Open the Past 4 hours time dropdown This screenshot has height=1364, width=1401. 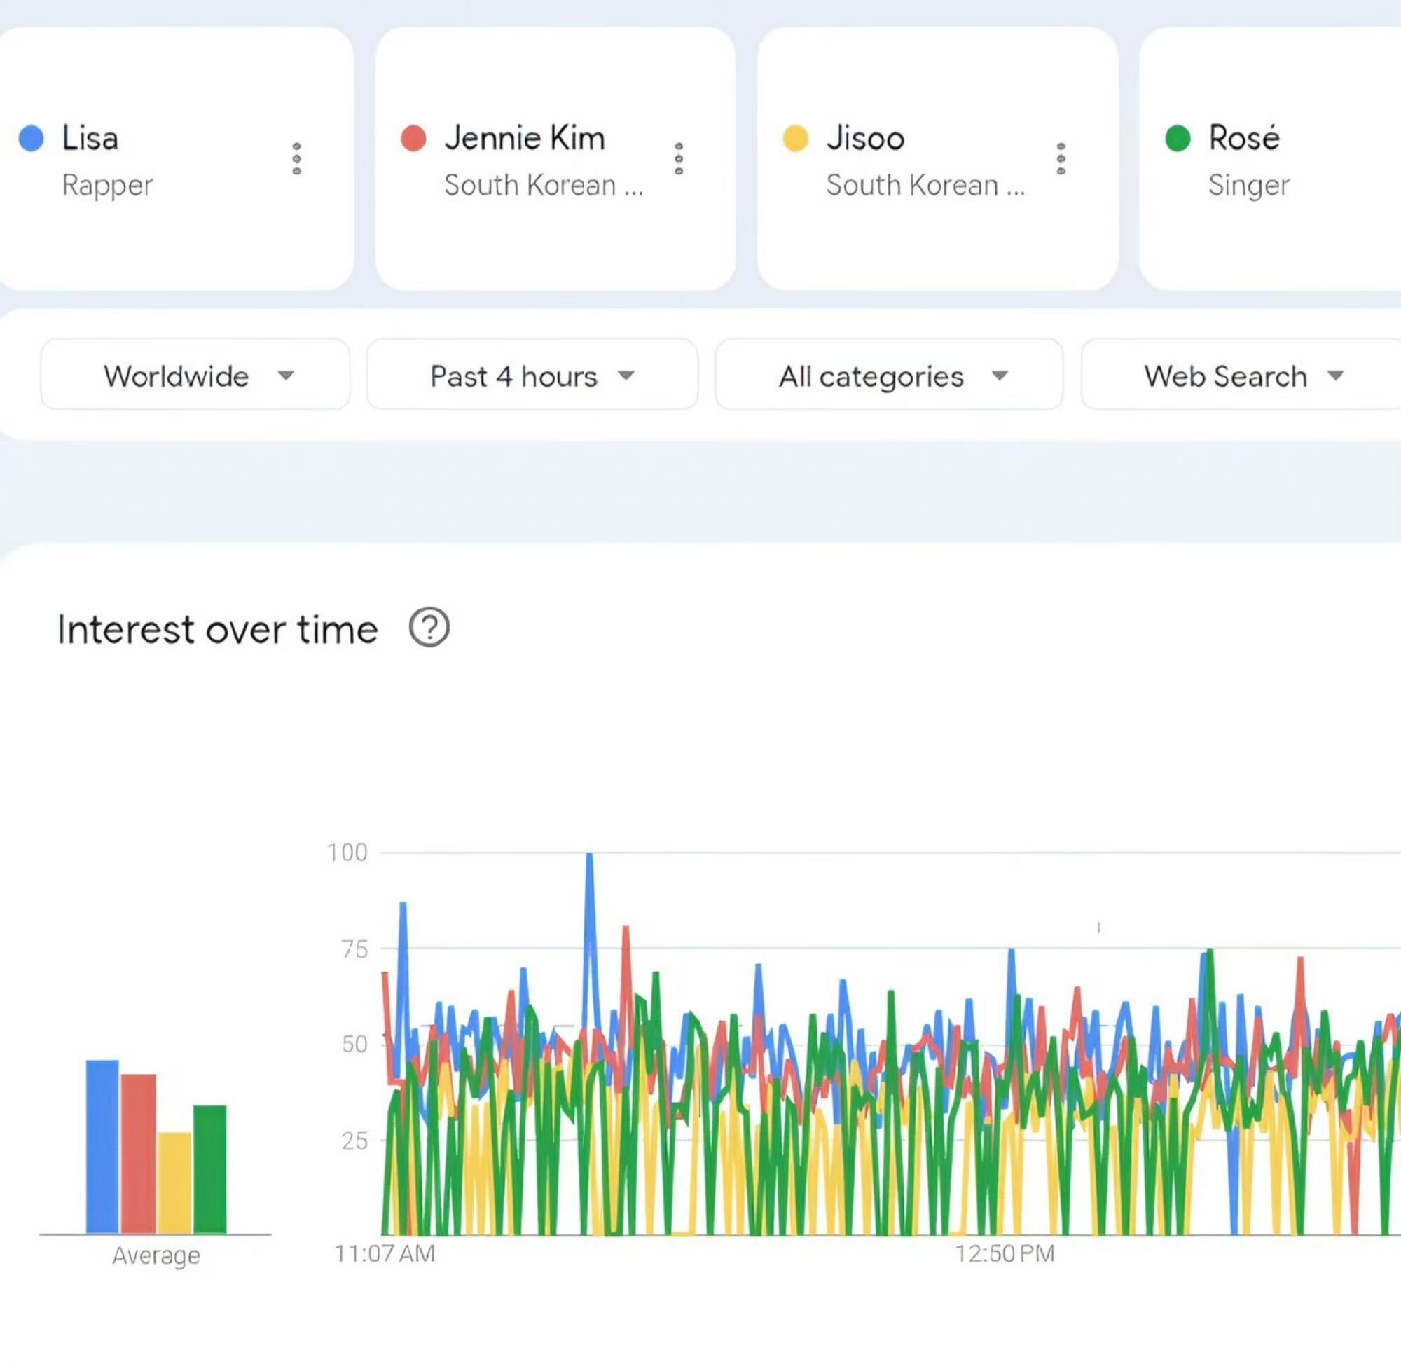click(532, 375)
